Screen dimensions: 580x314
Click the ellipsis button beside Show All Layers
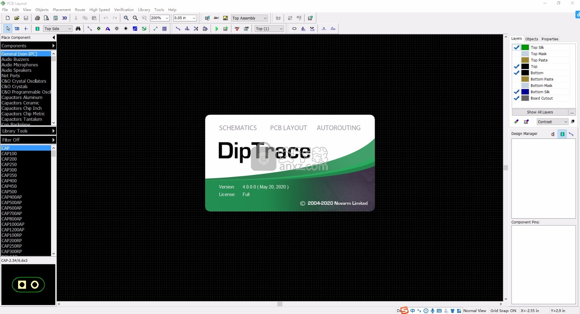click(572, 112)
